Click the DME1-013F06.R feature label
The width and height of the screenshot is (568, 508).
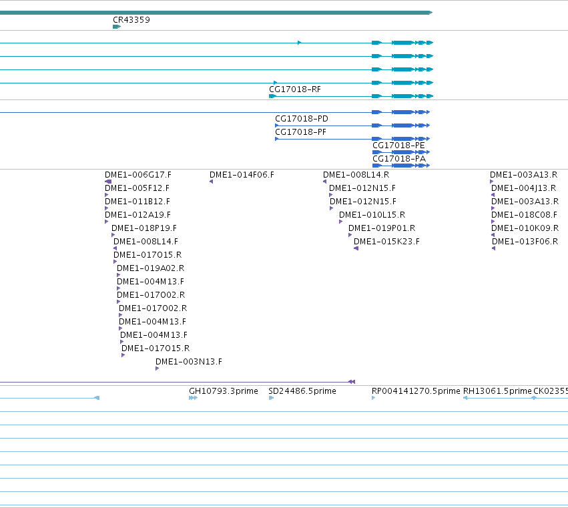(525, 242)
